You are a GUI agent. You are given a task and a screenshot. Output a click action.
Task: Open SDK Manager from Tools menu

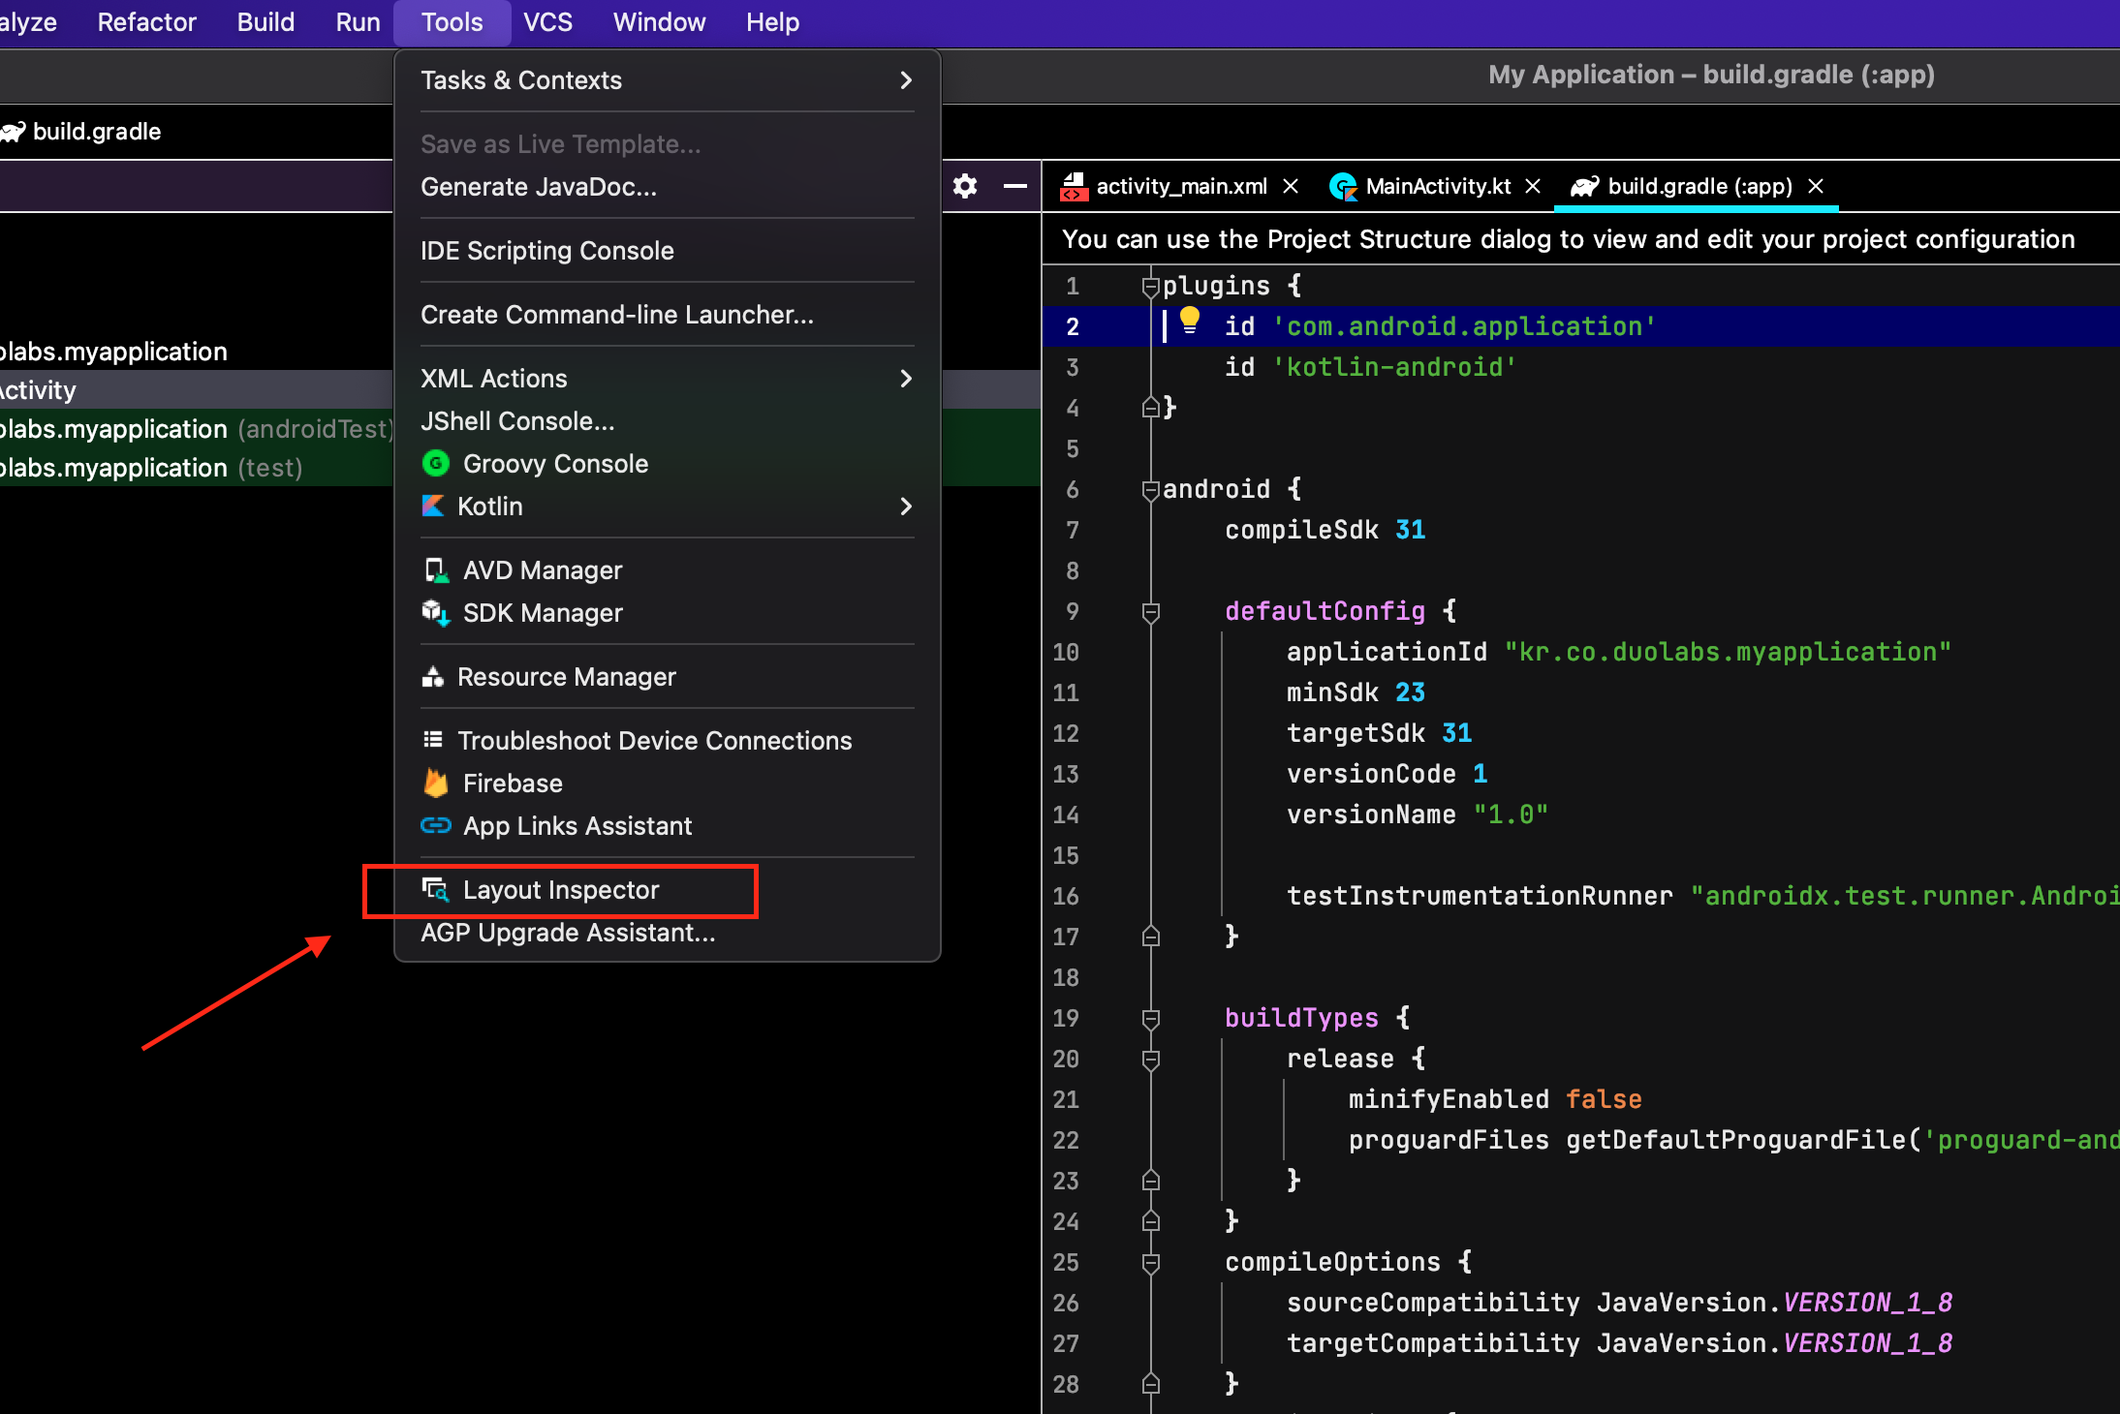[542, 613]
